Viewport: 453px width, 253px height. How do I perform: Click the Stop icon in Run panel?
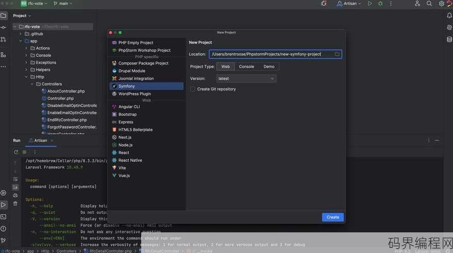point(25,152)
